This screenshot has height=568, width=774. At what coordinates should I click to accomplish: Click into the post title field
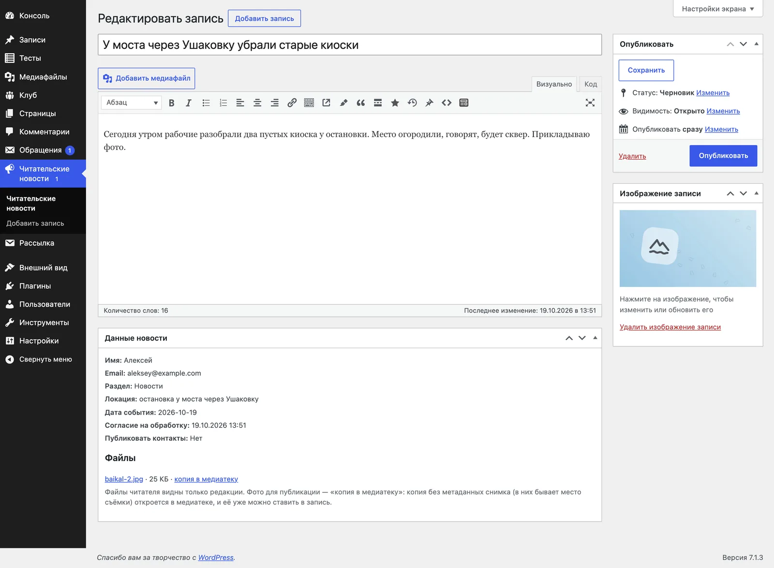coord(350,45)
